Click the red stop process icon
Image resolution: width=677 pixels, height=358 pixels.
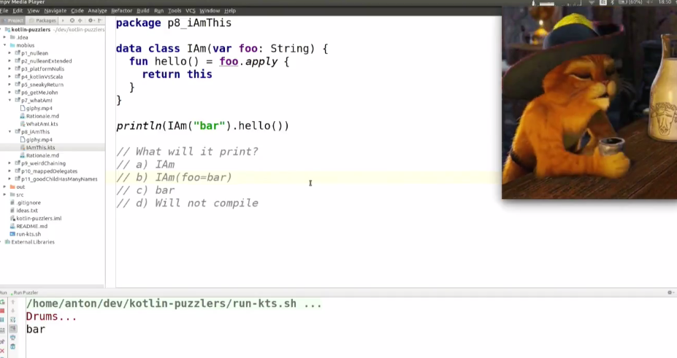3,311
